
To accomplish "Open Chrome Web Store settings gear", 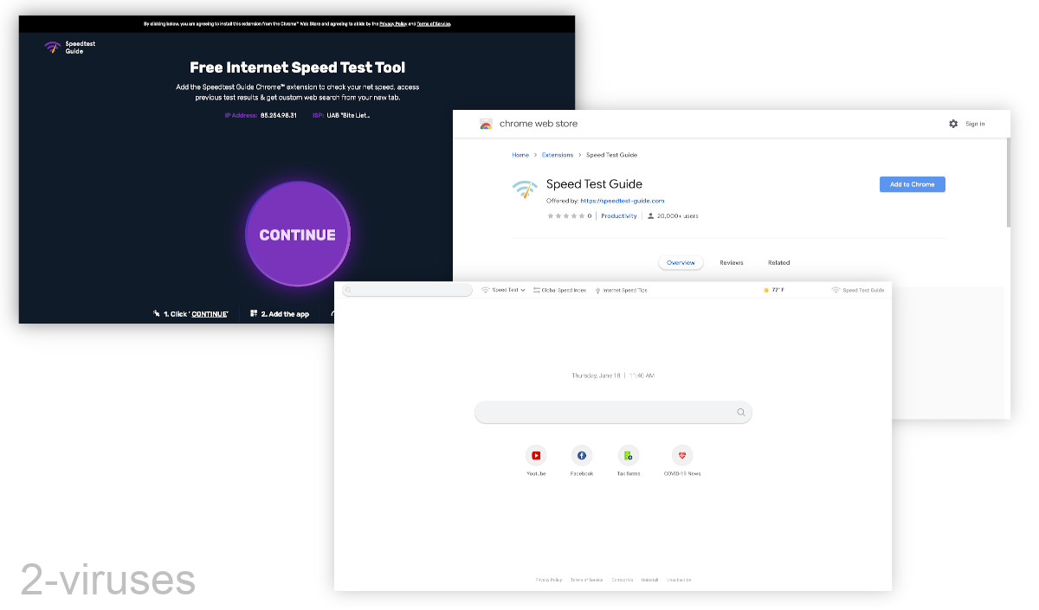I will pos(952,124).
